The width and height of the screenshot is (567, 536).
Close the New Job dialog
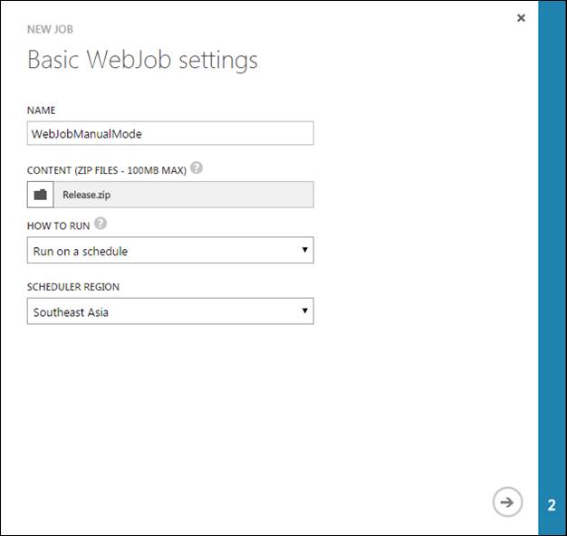521,18
